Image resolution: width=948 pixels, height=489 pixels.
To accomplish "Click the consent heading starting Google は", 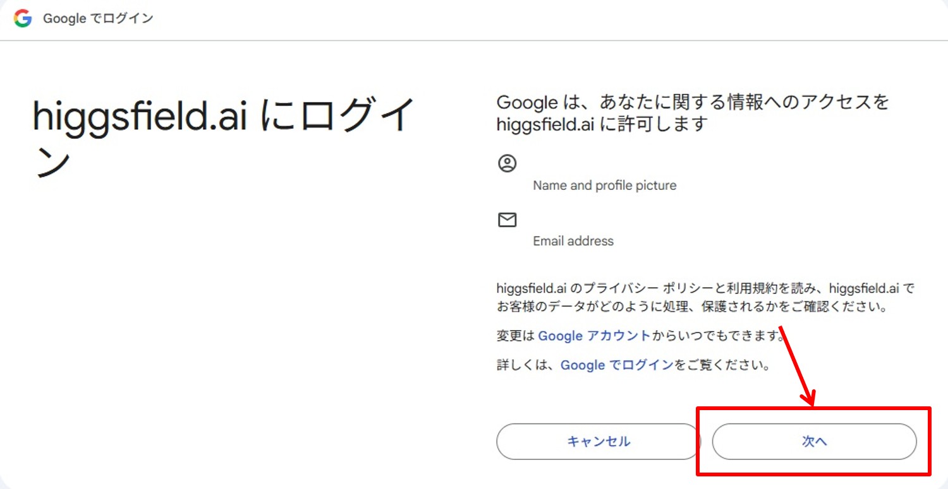I will (693, 113).
